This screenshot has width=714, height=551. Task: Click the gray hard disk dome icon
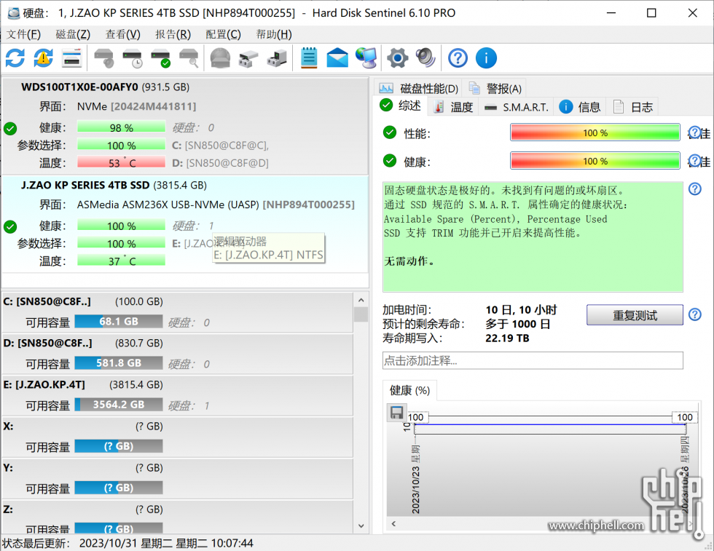(220, 58)
